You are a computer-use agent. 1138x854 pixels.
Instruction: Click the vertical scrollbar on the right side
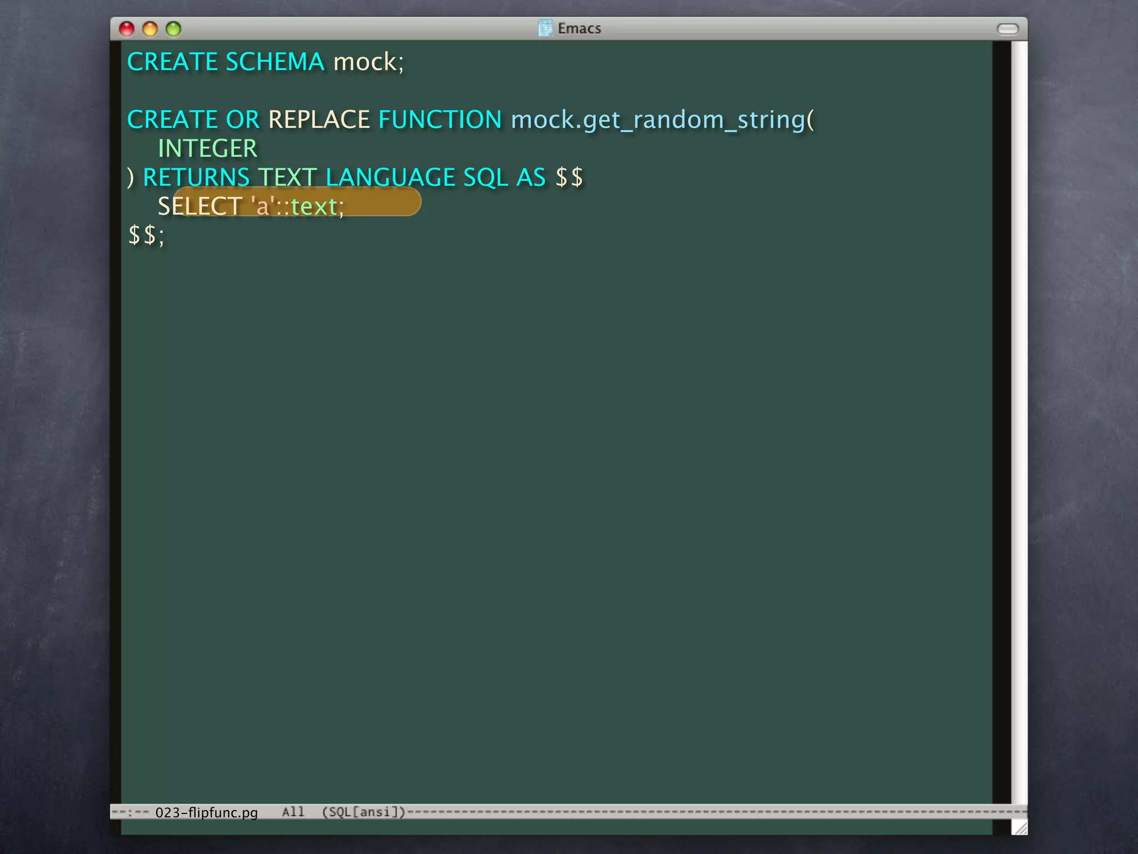click(x=1019, y=423)
